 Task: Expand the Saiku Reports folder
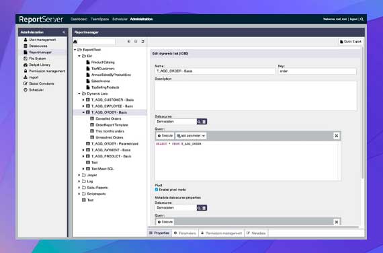coord(79,188)
